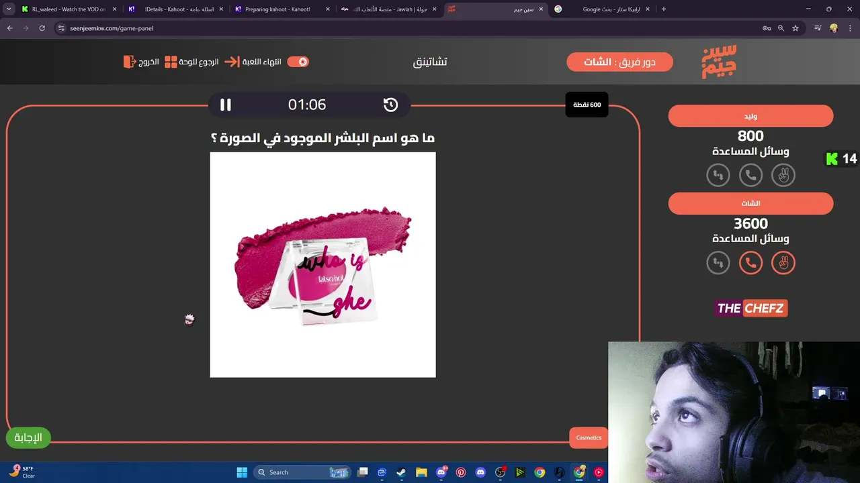
Task: Switch to Google search tab
Action: tap(602, 9)
